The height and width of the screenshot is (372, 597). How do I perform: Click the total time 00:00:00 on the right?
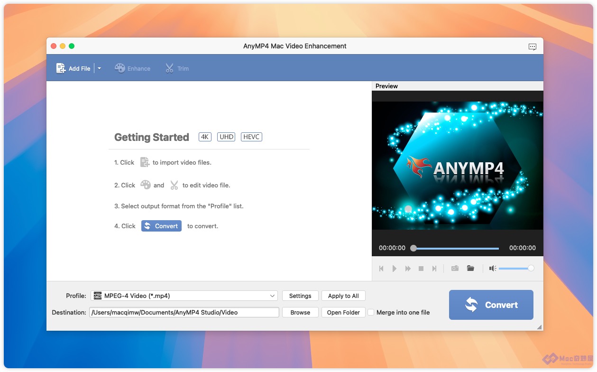pos(523,248)
